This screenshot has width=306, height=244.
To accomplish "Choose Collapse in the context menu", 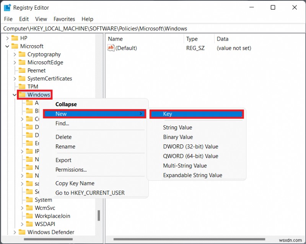I will pyautogui.click(x=94, y=104).
